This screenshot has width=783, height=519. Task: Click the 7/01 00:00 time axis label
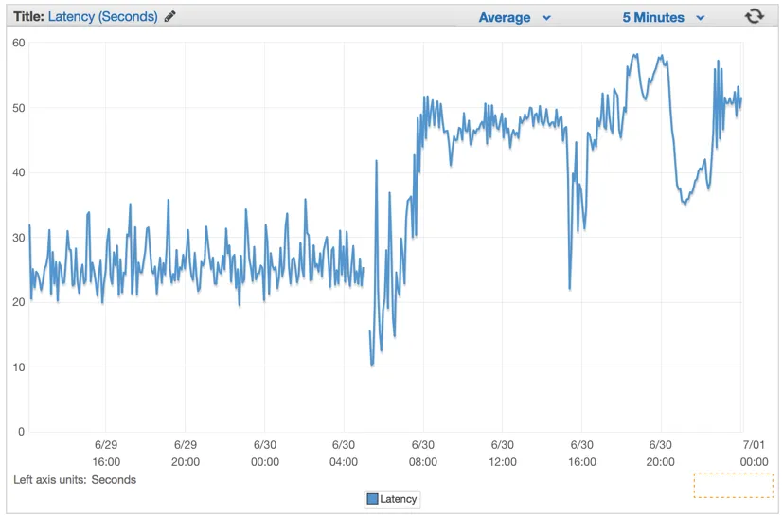pyautogui.click(x=754, y=453)
